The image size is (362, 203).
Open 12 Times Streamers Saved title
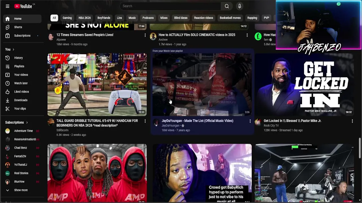tap(85, 35)
